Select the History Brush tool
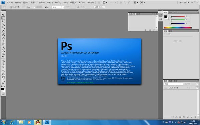Viewport: 200px width, 125px height. pyautogui.click(x=3, y=44)
